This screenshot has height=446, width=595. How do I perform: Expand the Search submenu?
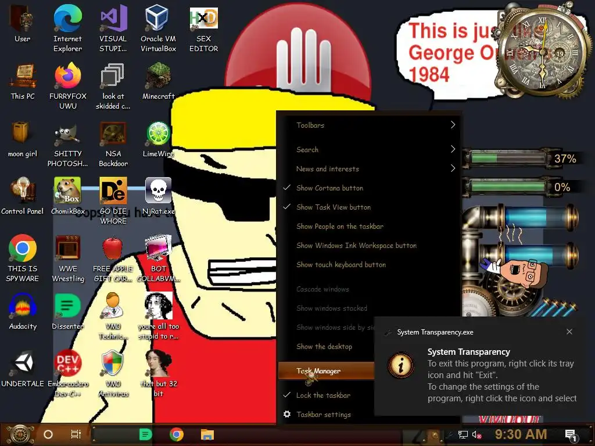pos(369,149)
